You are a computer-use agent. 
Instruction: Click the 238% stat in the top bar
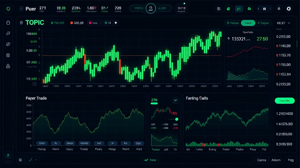[x=76, y=9]
